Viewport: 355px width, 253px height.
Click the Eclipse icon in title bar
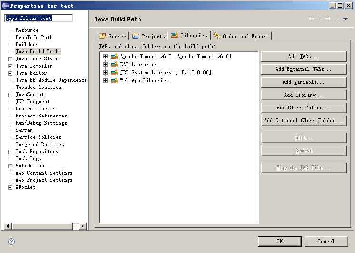pos(5,5)
